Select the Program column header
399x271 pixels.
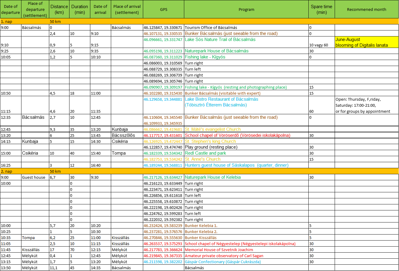tap(246, 9)
